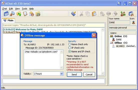The height and width of the screenshot is (90, 138).
Task: Click the magnifying glass search icon
Action: point(12,14)
